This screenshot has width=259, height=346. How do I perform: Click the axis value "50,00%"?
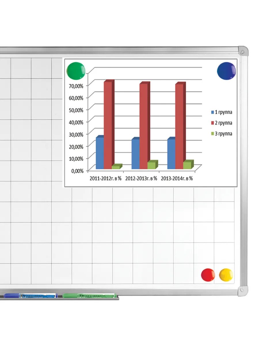pyautogui.click(x=76, y=110)
